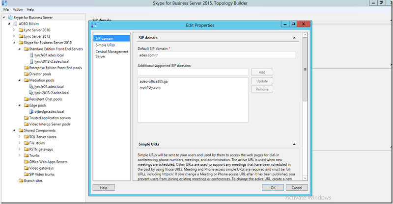Open the File menu
Image resolution: width=393 pixels, height=204 pixels.
pyautogui.click(x=6, y=9)
